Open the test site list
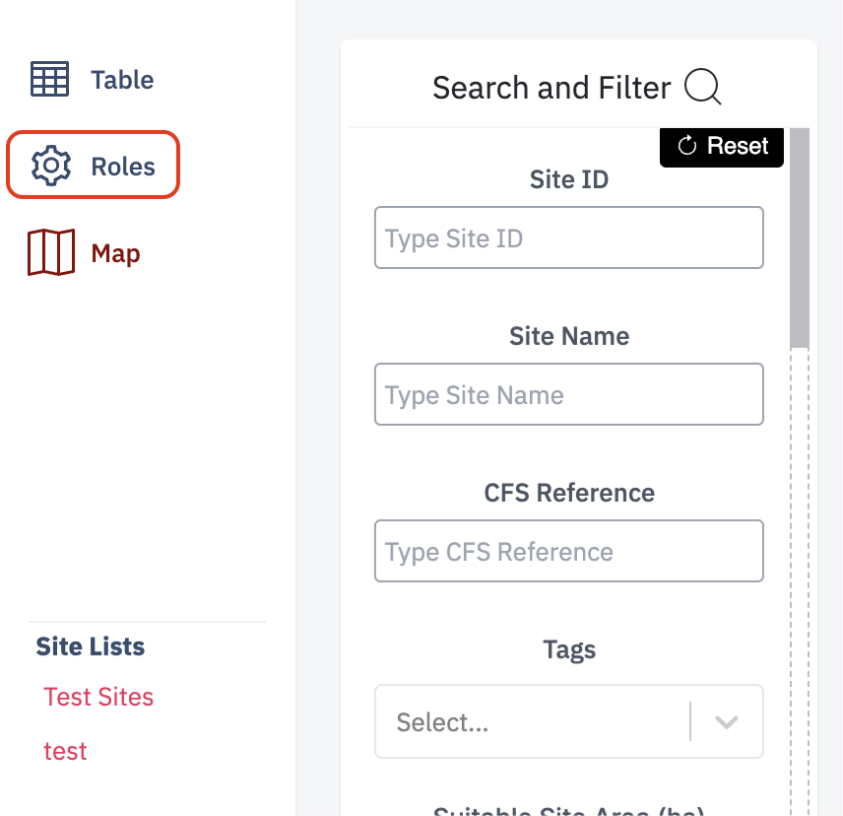843x816 pixels. click(65, 751)
